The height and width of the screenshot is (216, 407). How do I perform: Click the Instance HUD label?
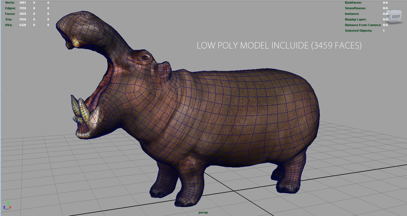pyautogui.click(x=352, y=14)
